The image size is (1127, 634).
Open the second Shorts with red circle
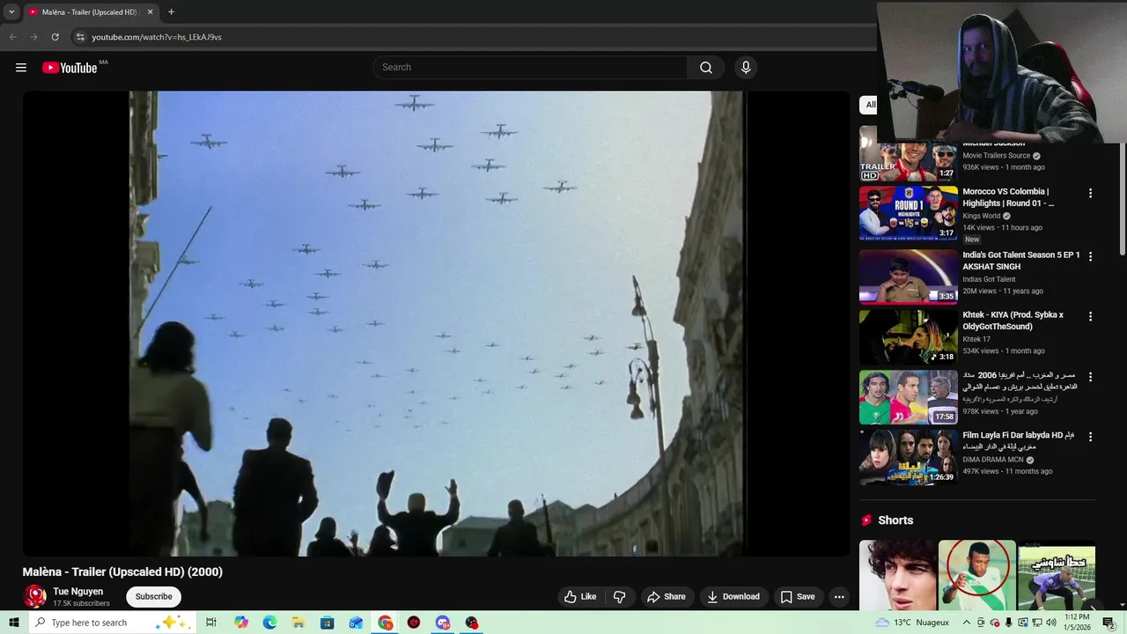pos(977,576)
